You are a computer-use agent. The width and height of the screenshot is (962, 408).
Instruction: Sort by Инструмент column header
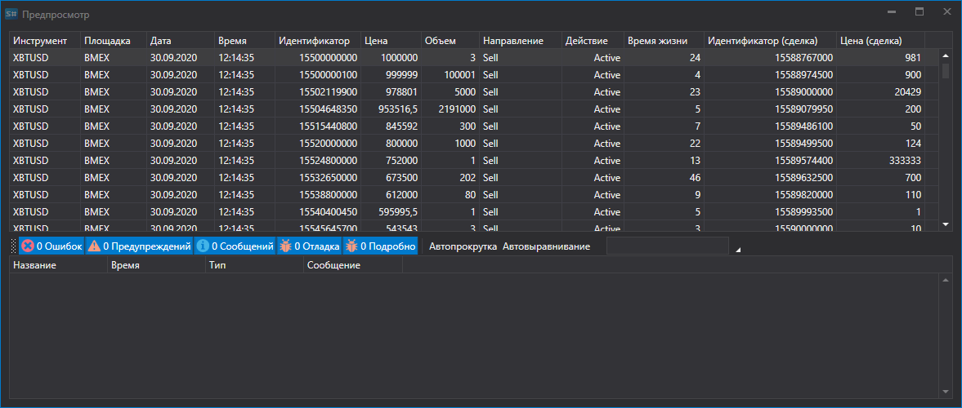pyautogui.click(x=45, y=41)
